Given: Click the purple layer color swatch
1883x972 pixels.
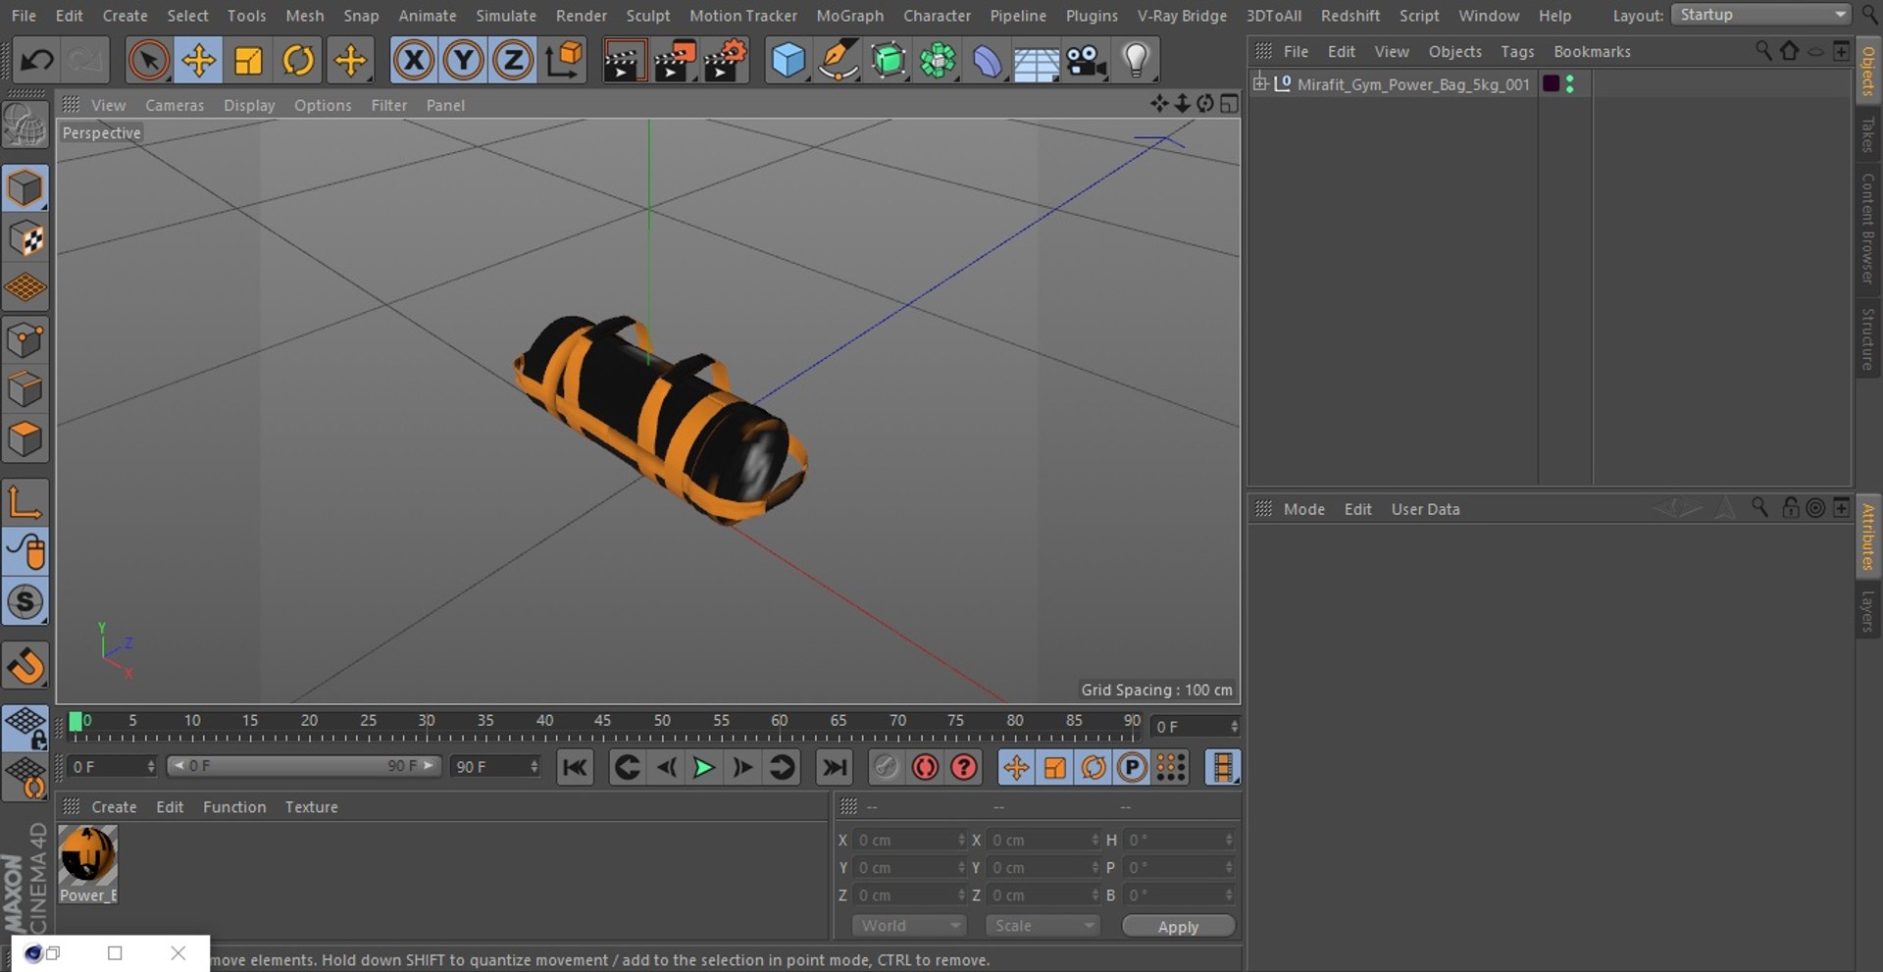Looking at the screenshot, I should click(1551, 83).
